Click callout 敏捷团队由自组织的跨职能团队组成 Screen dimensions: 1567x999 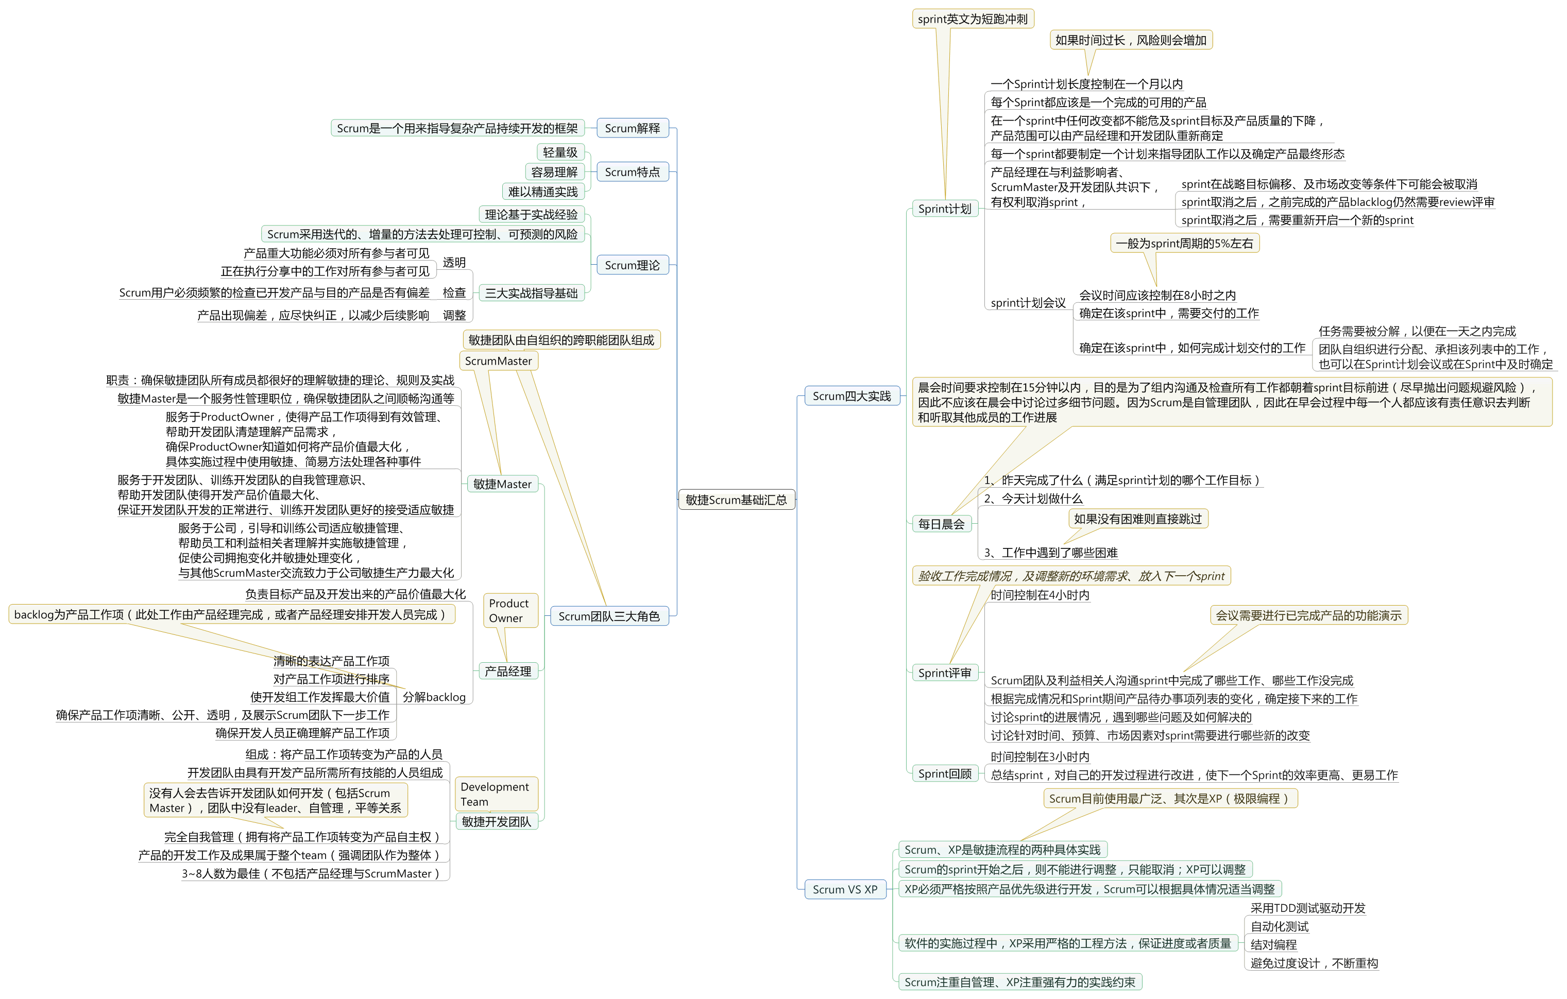(x=561, y=340)
